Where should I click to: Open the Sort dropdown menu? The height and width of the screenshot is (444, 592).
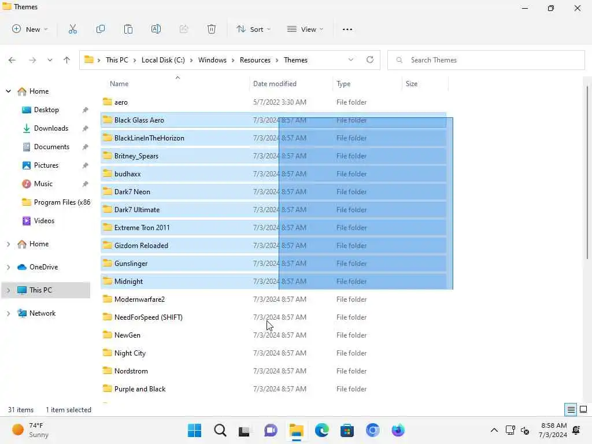(x=253, y=29)
